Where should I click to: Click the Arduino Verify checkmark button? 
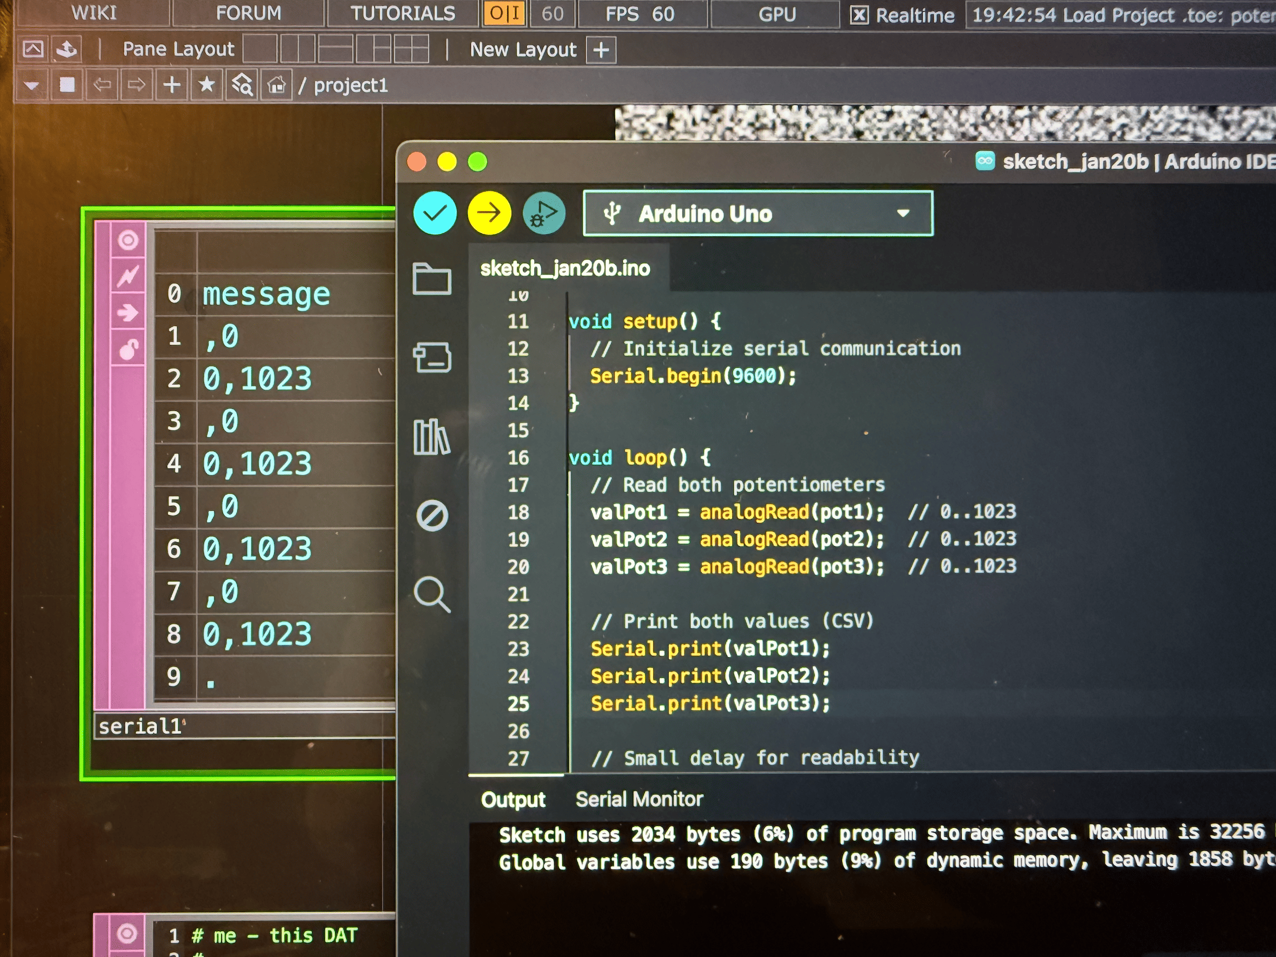click(x=435, y=213)
